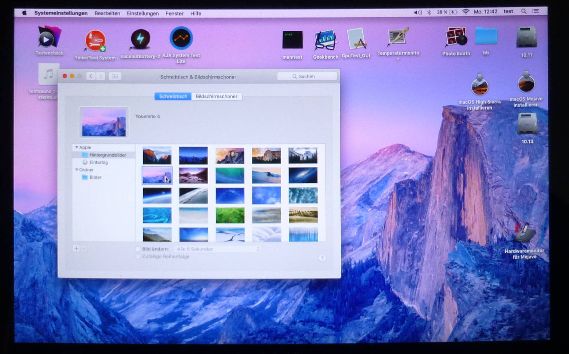
Task: Click the macOS Mojave installieren icon
Action: (x=526, y=82)
